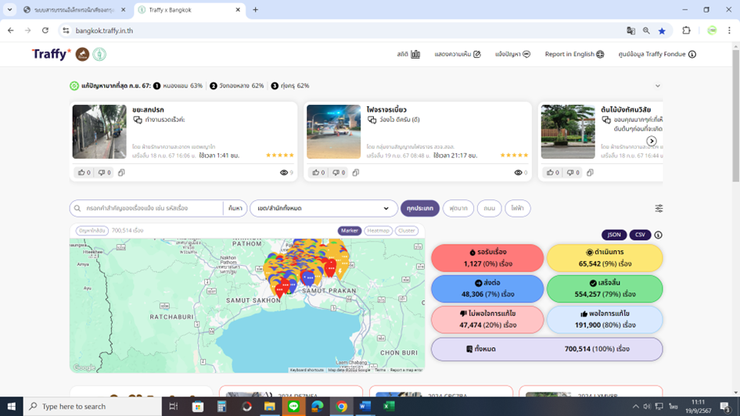Bookmark this page with star icon

[662, 30]
